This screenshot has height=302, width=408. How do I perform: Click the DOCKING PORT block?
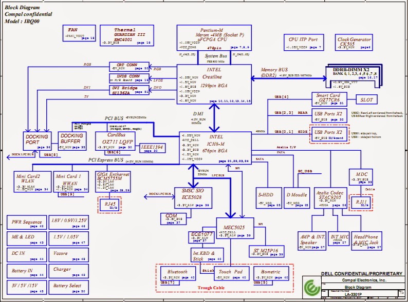coord(37,141)
